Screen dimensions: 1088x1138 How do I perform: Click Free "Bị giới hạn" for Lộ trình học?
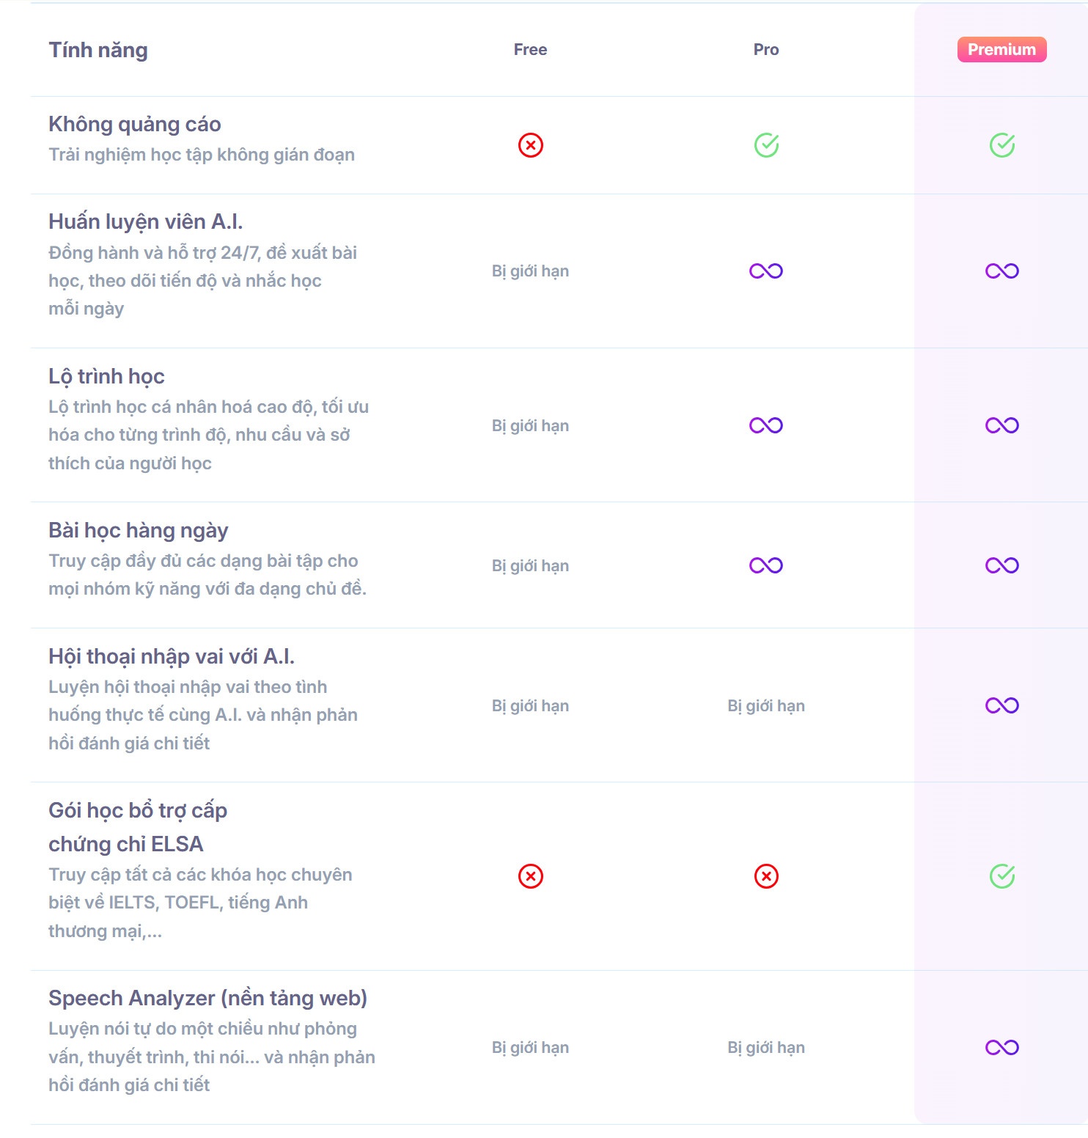pyautogui.click(x=530, y=425)
